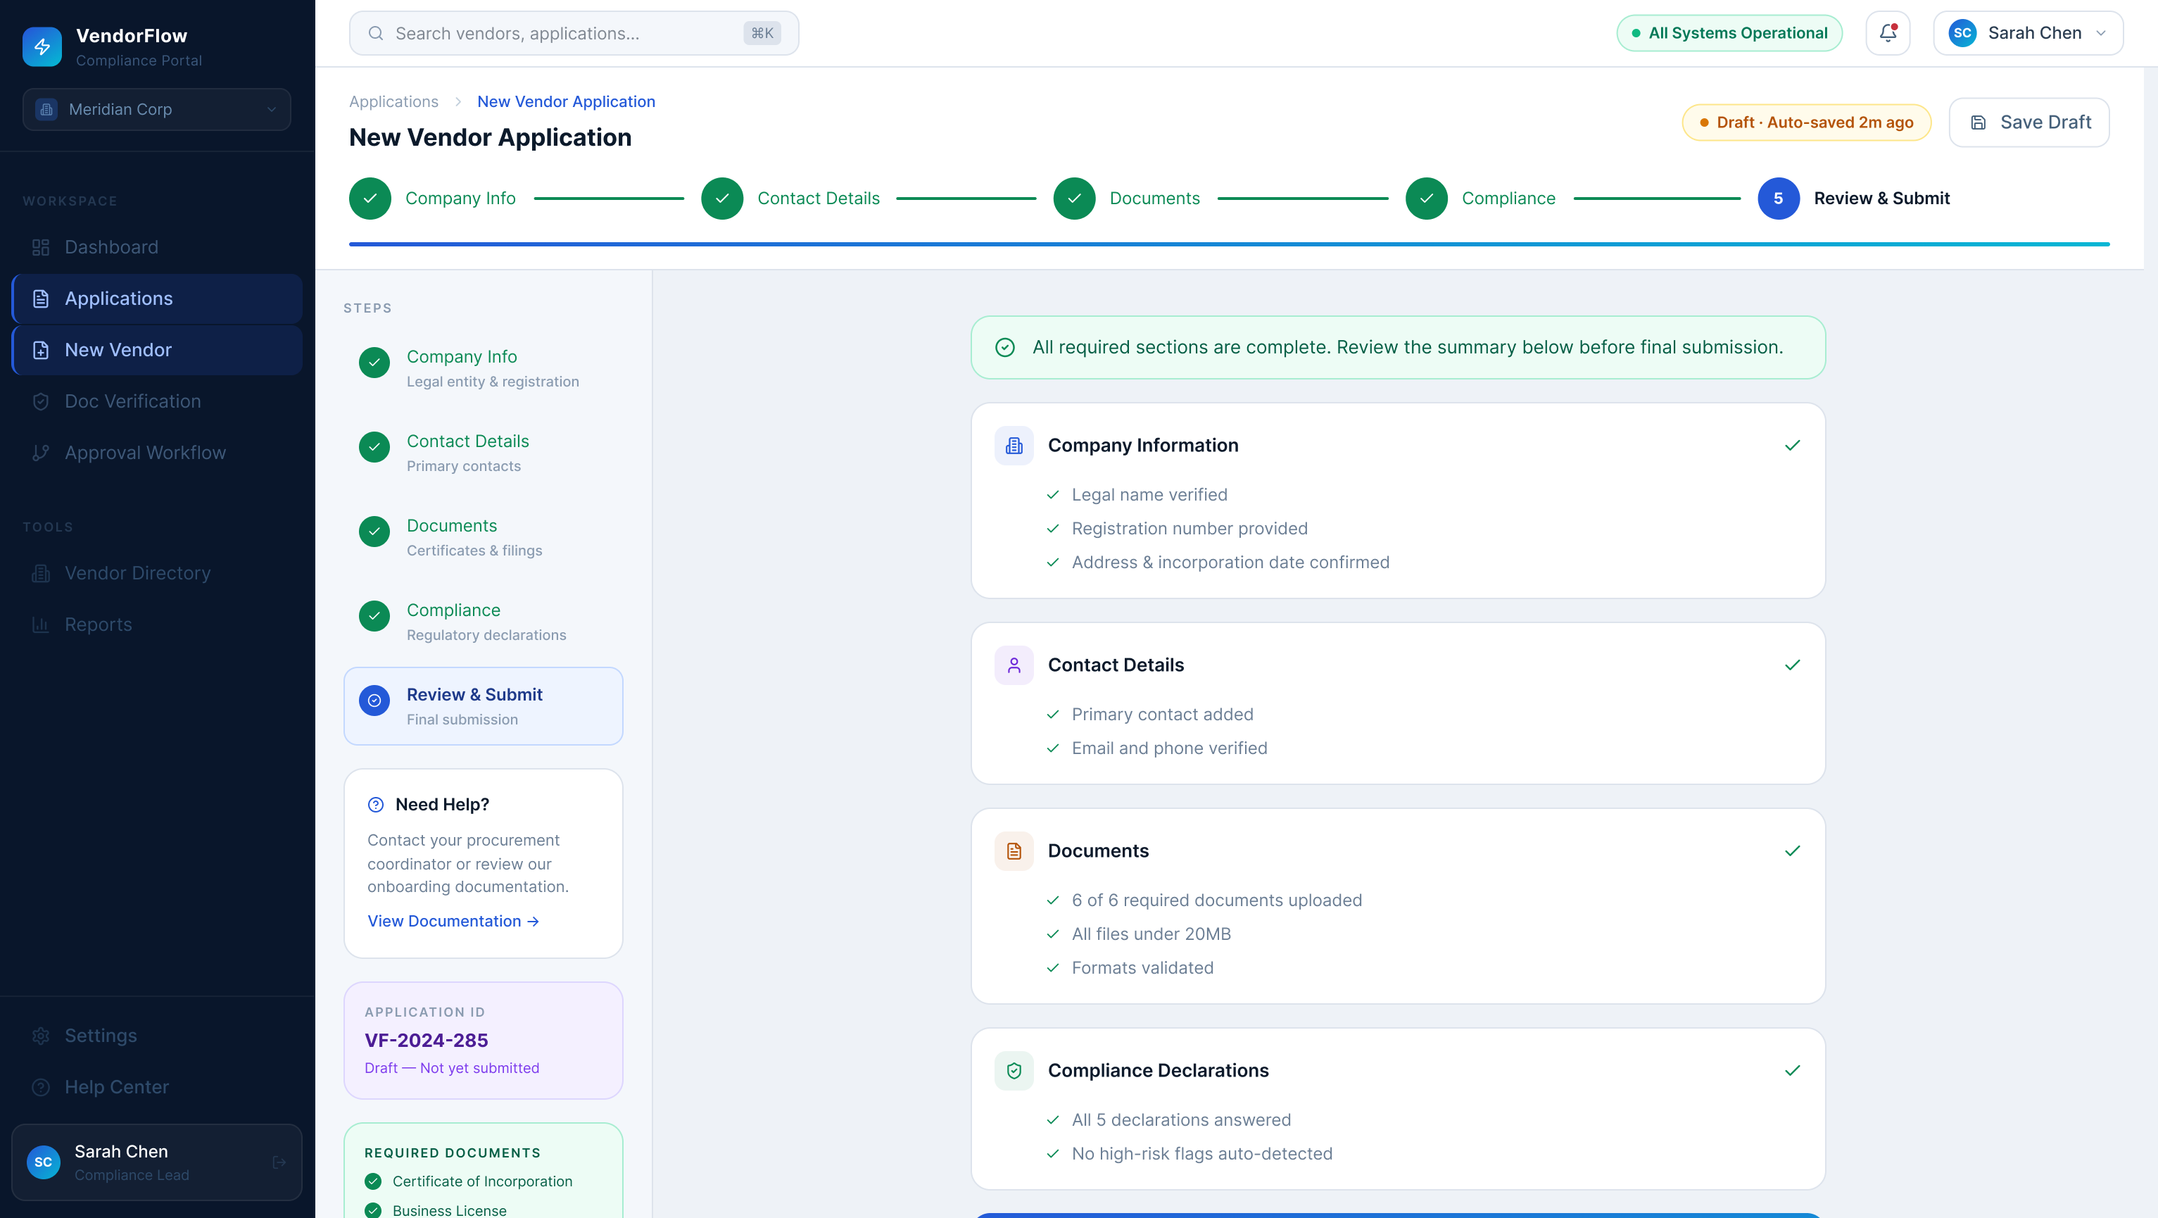Image resolution: width=2158 pixels, height=1218 pixels.
Task: Open Approval Workflow page
Action: coord(157,453)
